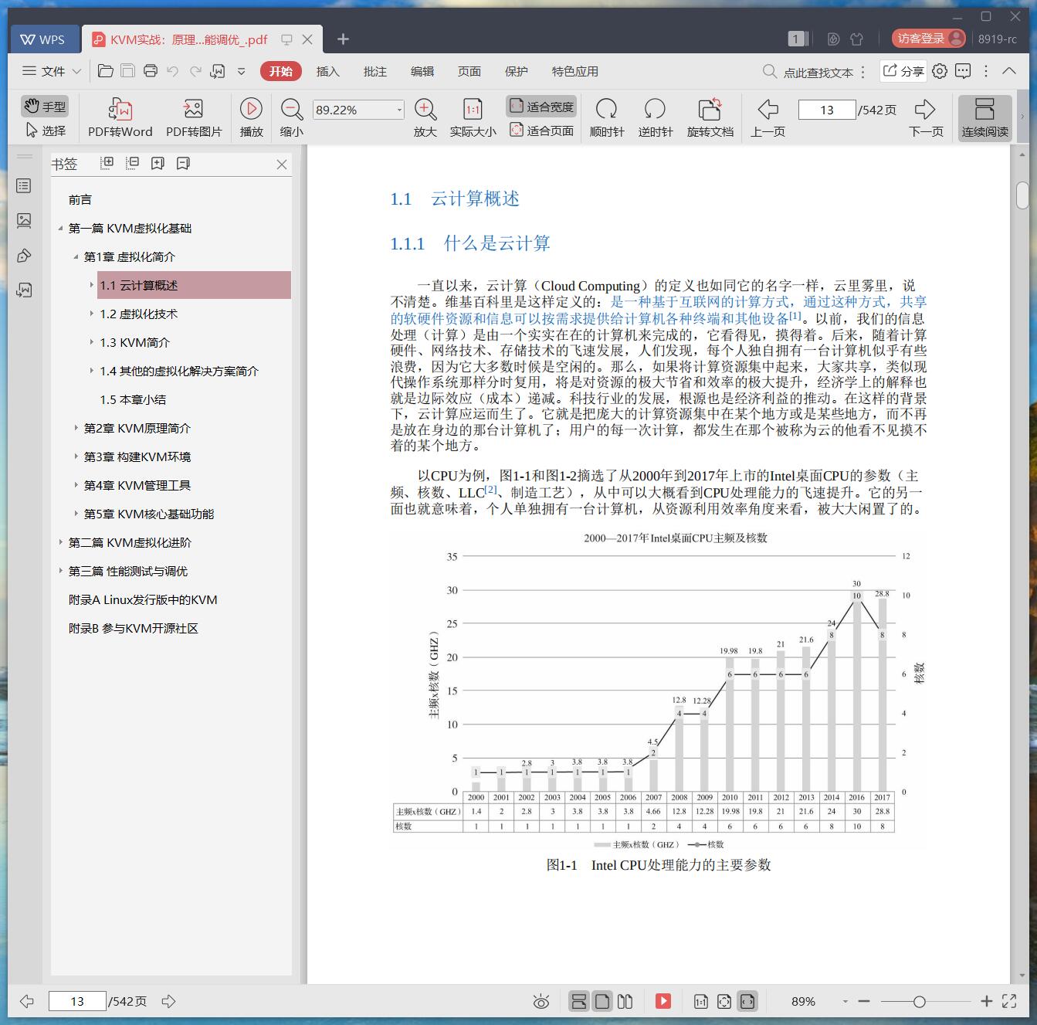This screenshot has width=1037, height=1025.
Task: Click fullscreen icon in status bar
Action: [1008, 1002]
